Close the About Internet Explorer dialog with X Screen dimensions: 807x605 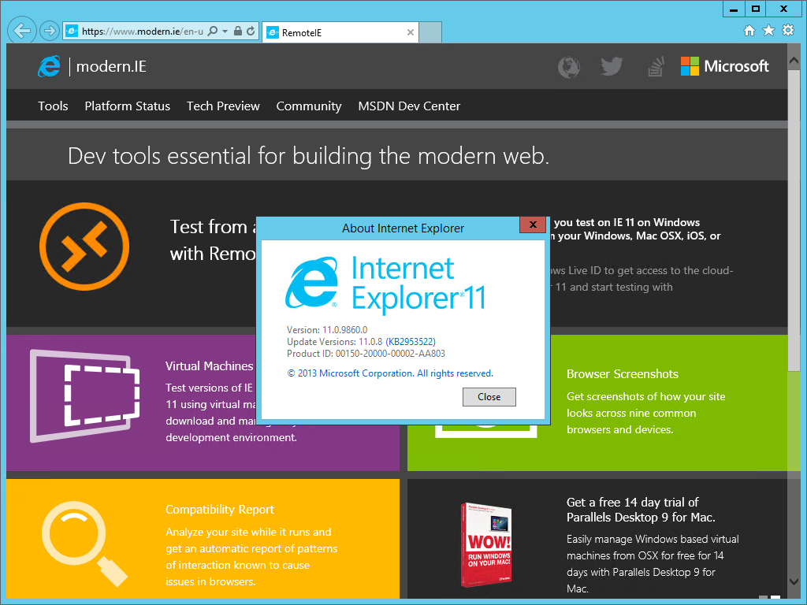pyautogui.click(x=533, y=225)
